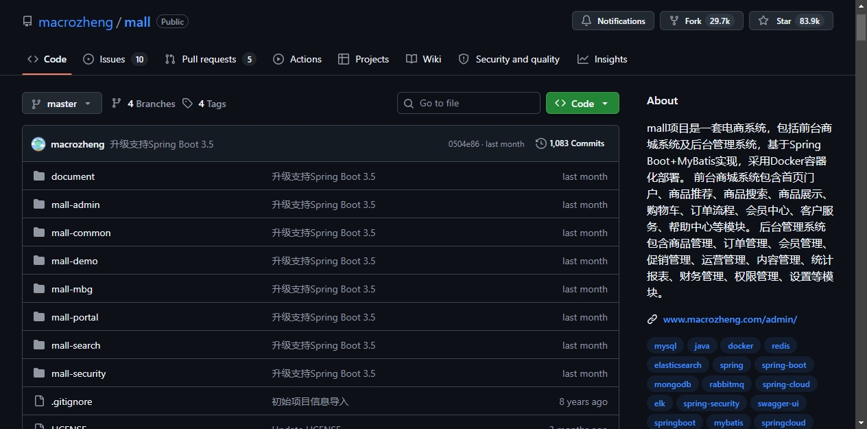This screenshot has width=867, height=429.
Task: Click the page scrollbar up arrow
Action: [x=862, y=5]
